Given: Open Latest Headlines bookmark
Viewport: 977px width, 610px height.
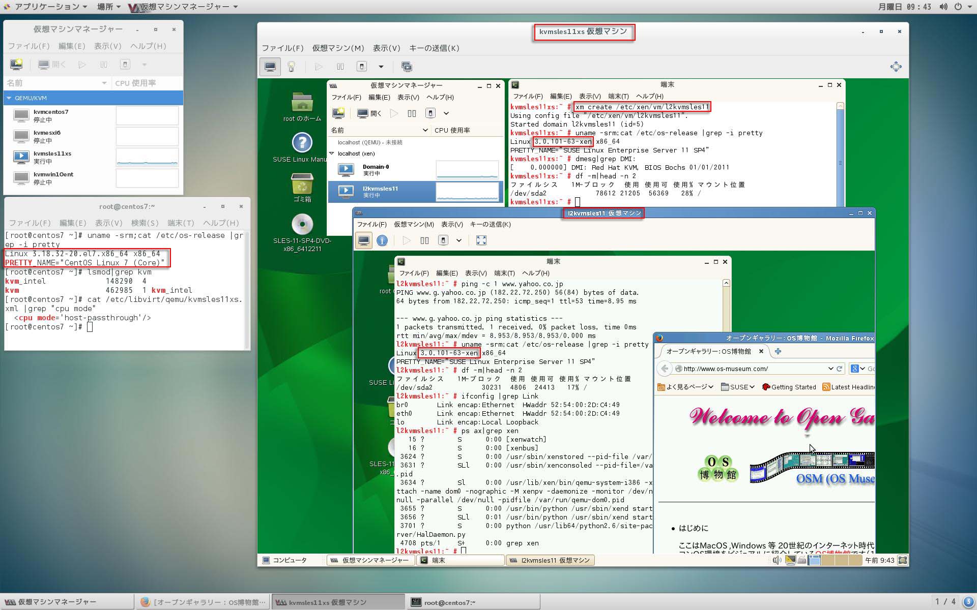Looking at the screenshot, I should [848, 387].
